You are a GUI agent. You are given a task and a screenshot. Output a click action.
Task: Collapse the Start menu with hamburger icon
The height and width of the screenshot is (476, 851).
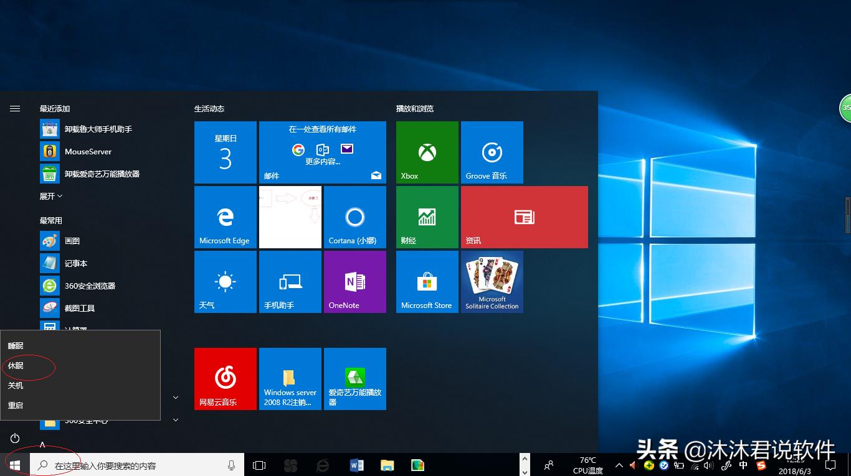[x=14, y=108]
